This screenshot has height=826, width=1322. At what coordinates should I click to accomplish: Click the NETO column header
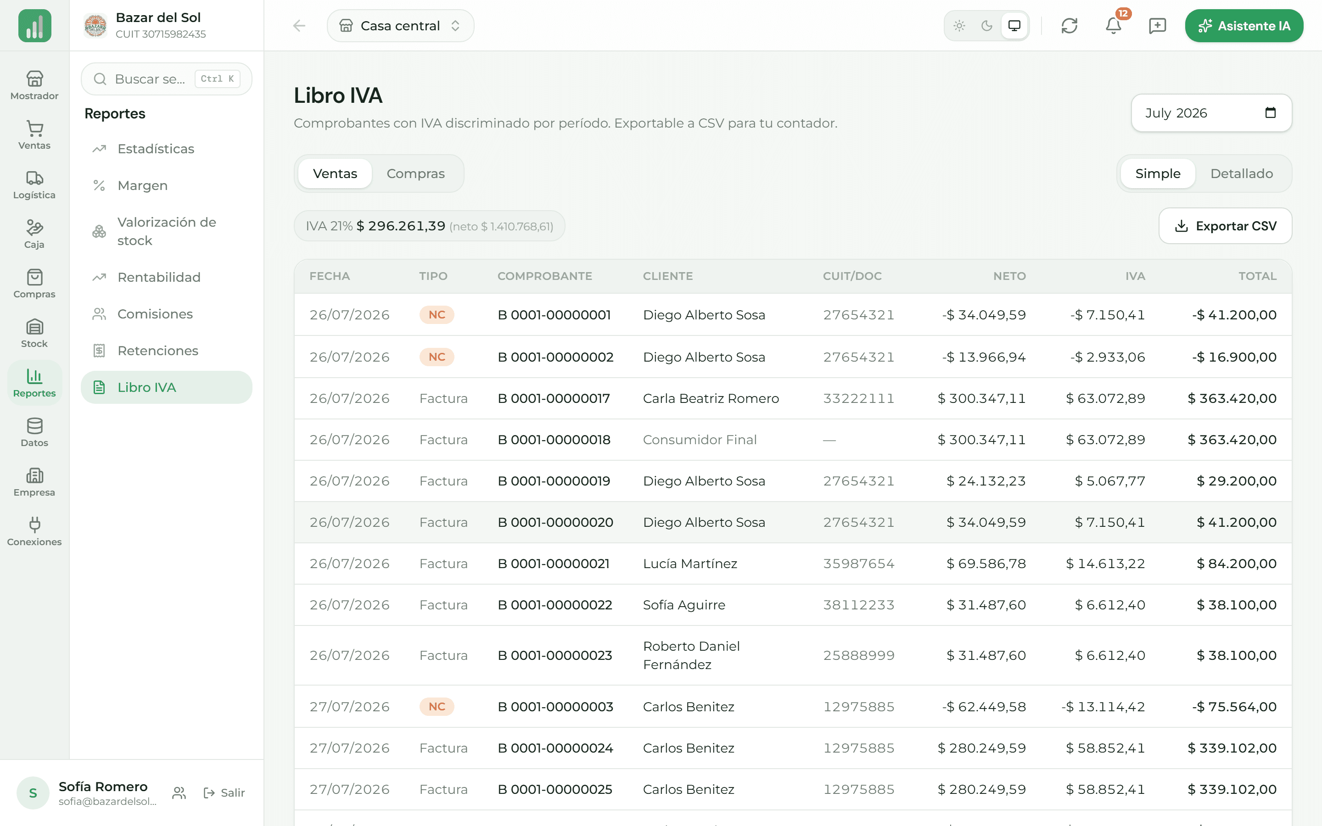[1009, 276]
